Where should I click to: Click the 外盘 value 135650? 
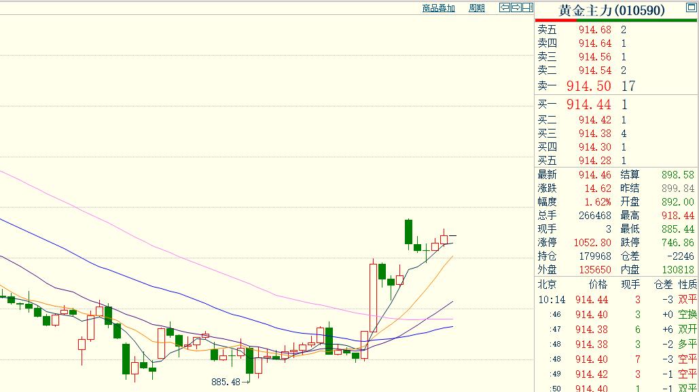(594, 270)
